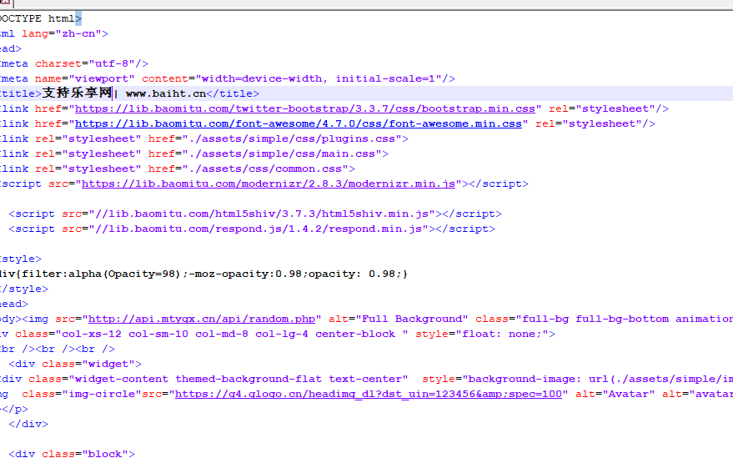Click the div class="block" line
Viewport: 733px width, 458px height.
(72, 453)
